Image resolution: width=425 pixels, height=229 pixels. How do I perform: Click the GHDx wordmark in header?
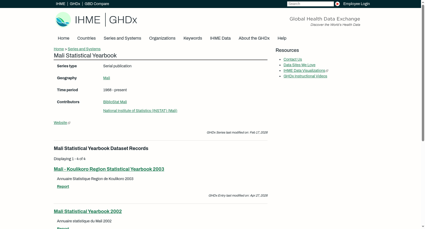(123, 20)
